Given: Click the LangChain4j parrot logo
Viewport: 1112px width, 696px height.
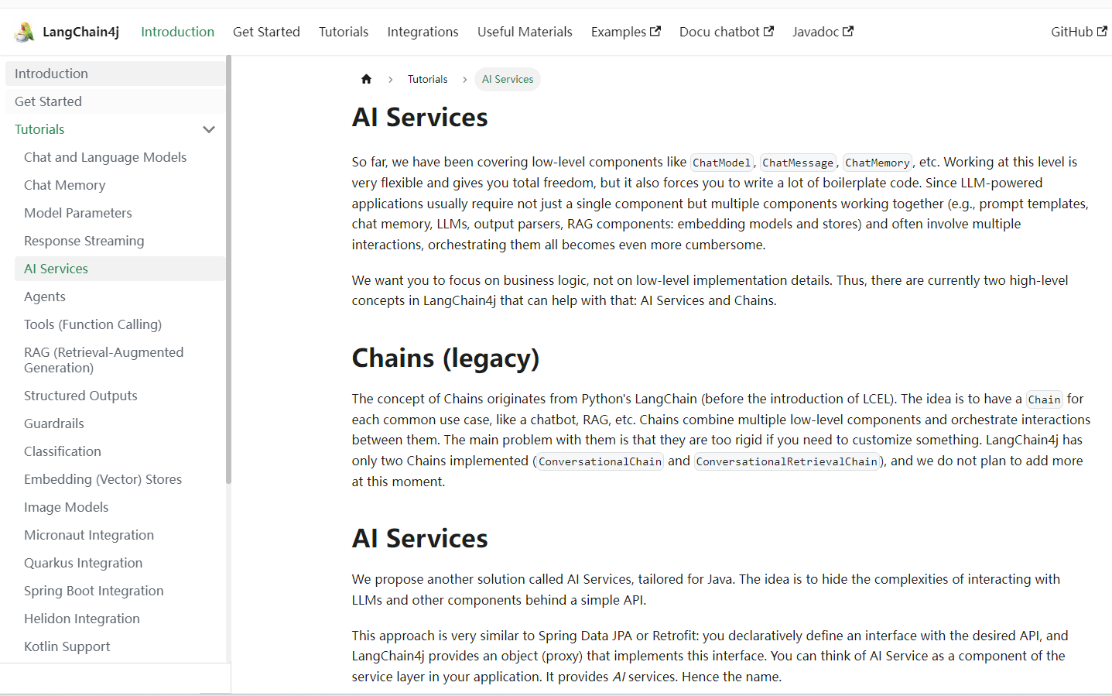Looking at the screenshot, I should pos(24,32).
